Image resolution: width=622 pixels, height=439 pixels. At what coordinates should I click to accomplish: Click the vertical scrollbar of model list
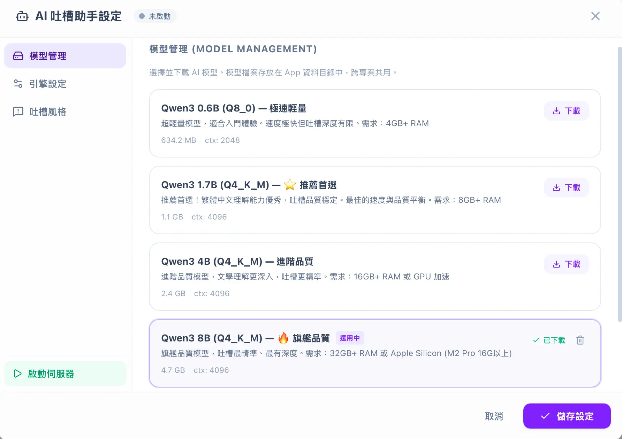(x=620, y=184)
